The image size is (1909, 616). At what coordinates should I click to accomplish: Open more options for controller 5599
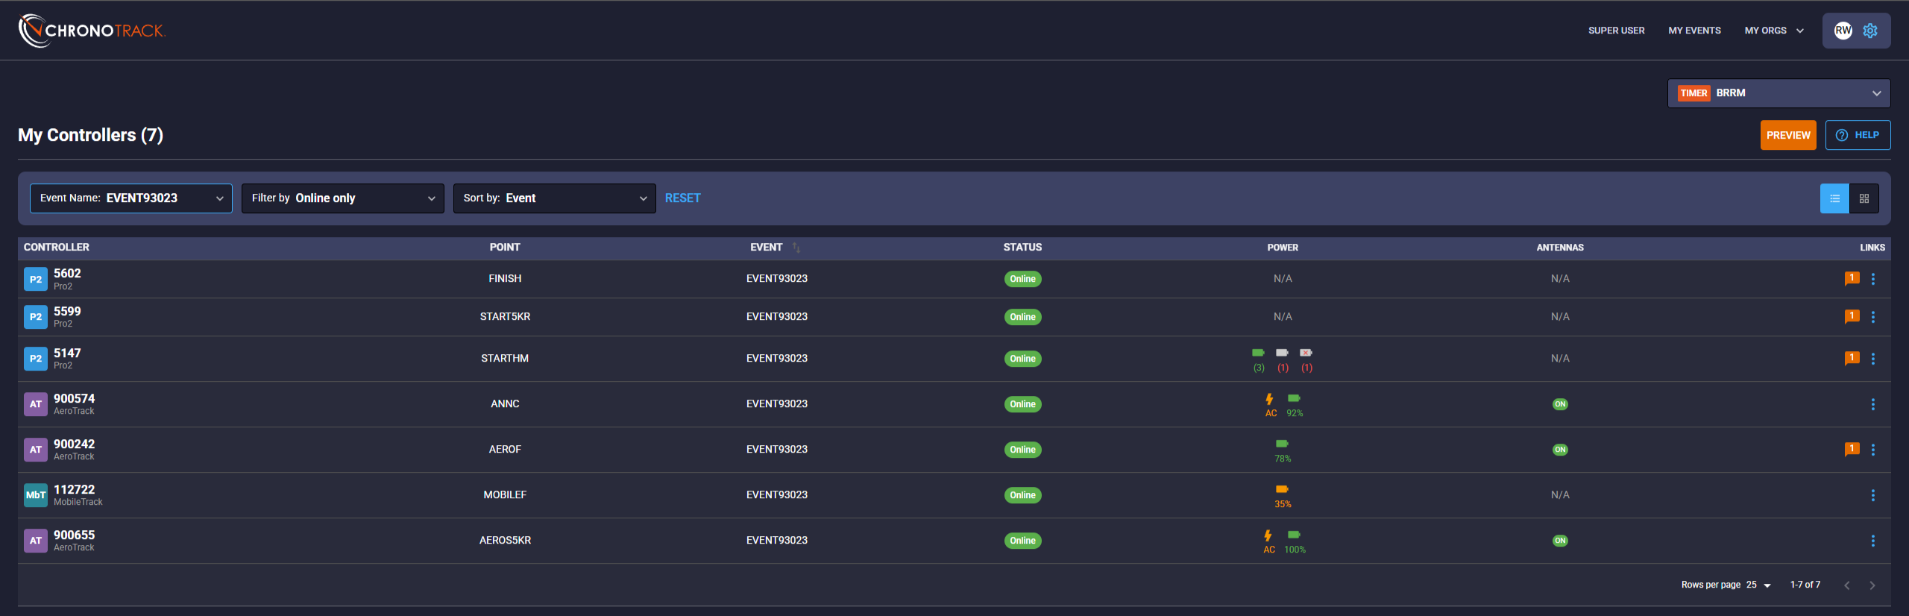1872,317
